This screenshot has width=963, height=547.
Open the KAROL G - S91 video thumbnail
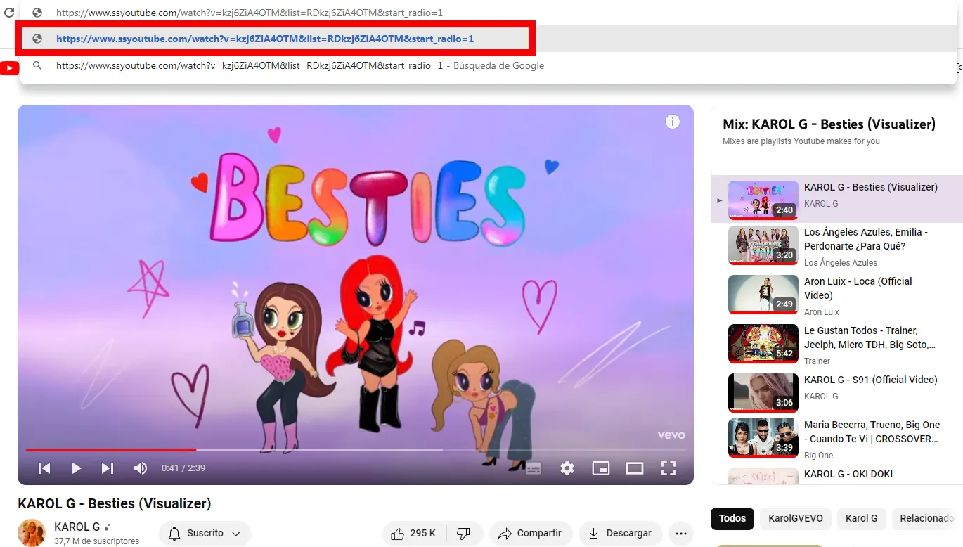click(763, 392)
